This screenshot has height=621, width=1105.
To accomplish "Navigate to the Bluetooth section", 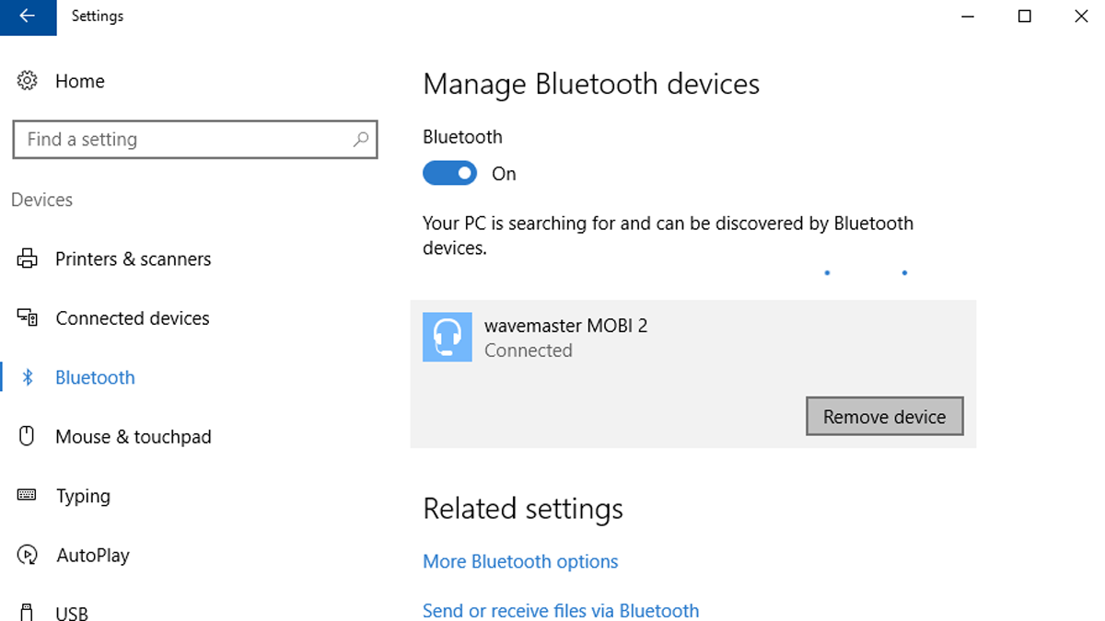I will (x=95, y=377).
